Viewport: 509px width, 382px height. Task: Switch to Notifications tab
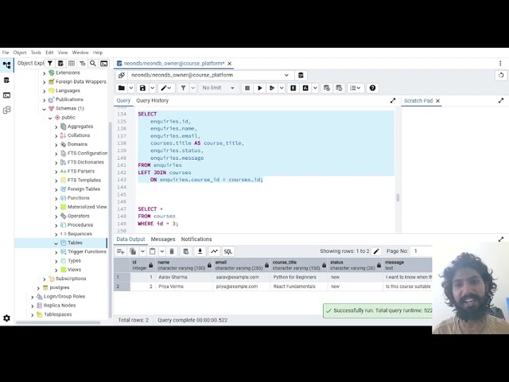click(x=196, y=240)
